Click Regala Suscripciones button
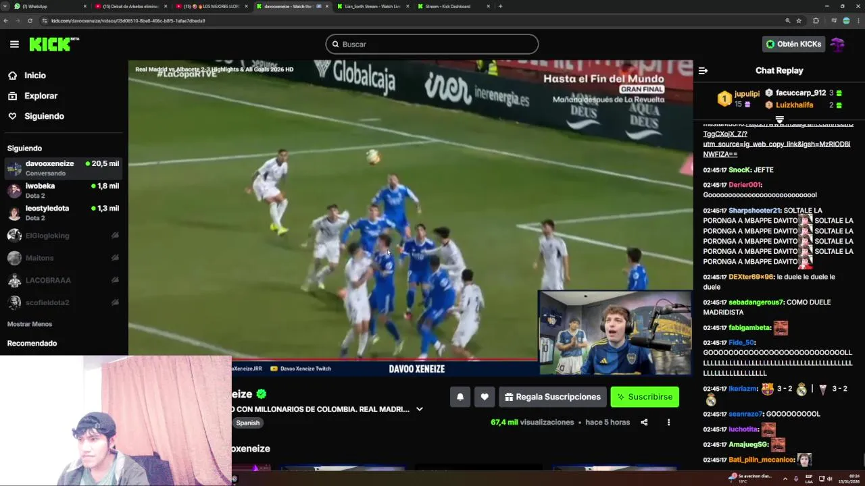 coord(552,397)
